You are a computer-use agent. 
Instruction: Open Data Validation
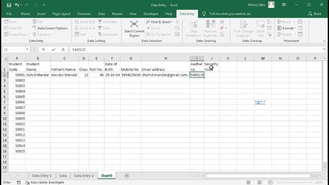click(x=193, y=29)
